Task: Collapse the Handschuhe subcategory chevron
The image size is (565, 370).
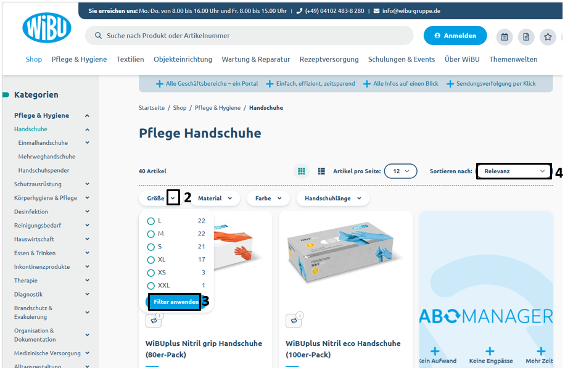Action: point(87,129)
